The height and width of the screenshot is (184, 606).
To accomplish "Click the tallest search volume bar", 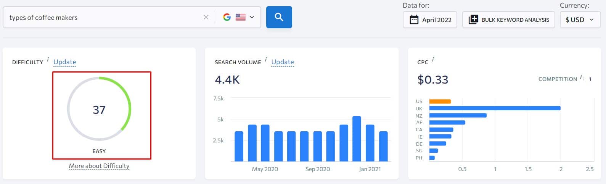I will point(357,139).
